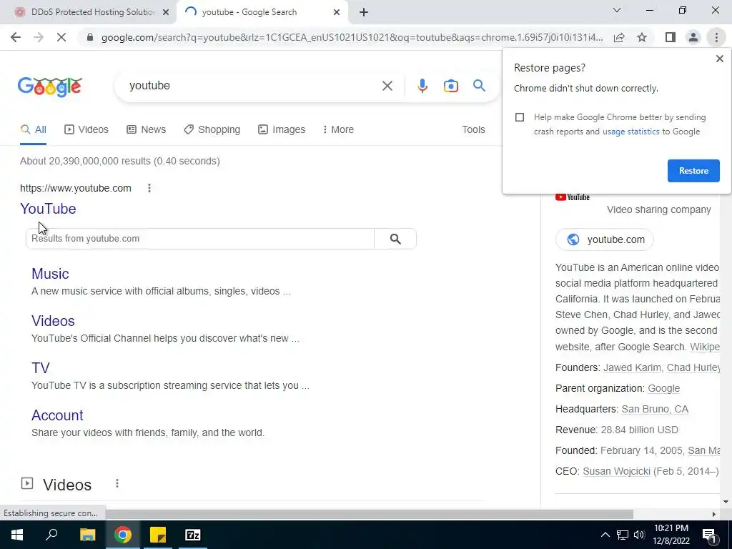This screenshot has height=549, width=732.
Task: Start voice search with the microphone icon
Action: 422,86
